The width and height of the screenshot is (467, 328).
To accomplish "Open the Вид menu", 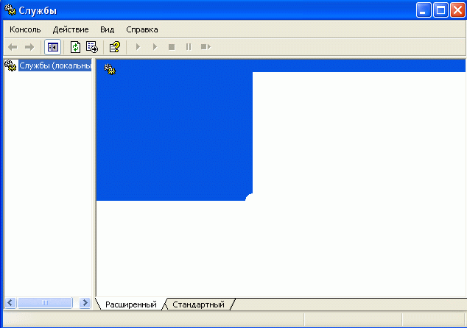I will click(x=108, y=29).
